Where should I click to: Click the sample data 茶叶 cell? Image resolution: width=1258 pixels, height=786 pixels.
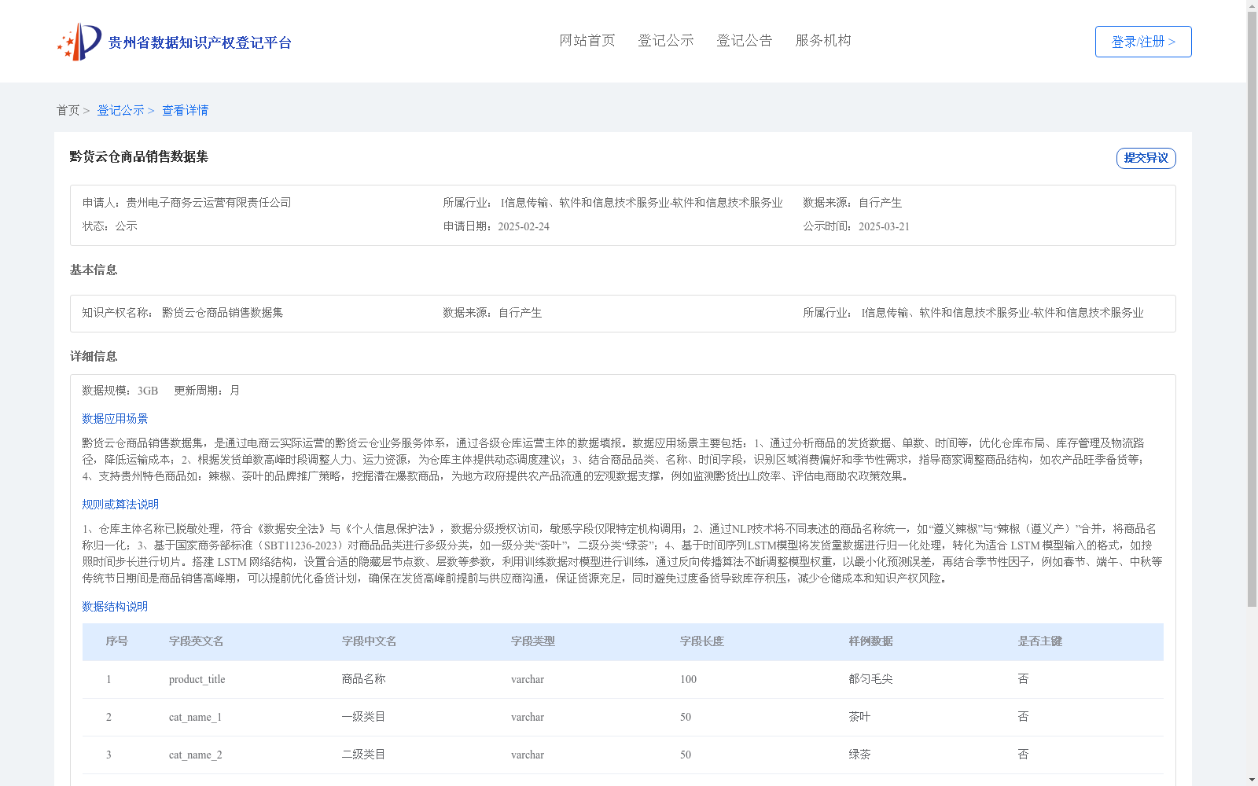[860, 717]
